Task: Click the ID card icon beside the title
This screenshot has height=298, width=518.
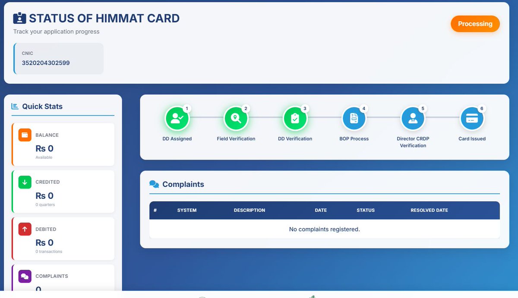Action: (19, 19)
